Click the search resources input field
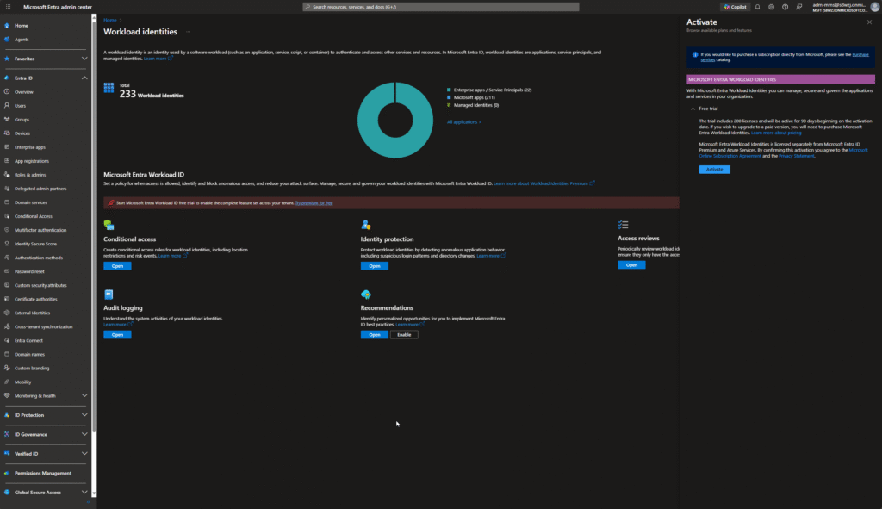The height and width of the screenshot is (509, 882). coord(439,6)
